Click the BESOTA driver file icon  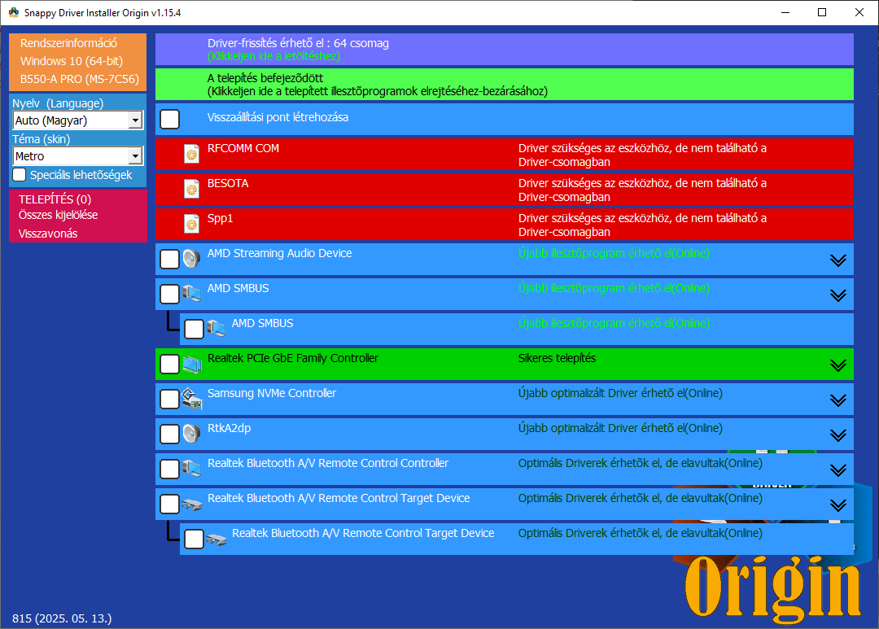click(192, 190)
